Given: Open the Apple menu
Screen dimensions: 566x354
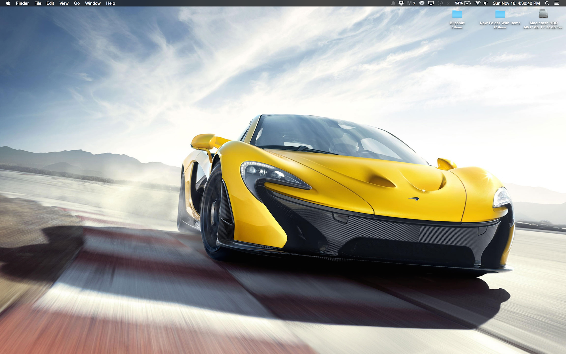Looking at the screenshot, I should click(8, 3).
